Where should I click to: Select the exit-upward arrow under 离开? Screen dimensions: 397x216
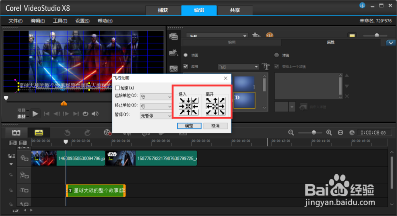(x=215, y=100)
